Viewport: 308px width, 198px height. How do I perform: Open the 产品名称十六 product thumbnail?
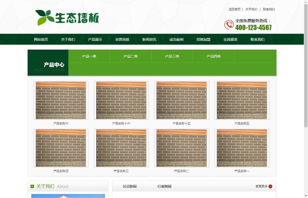(121, 100)
